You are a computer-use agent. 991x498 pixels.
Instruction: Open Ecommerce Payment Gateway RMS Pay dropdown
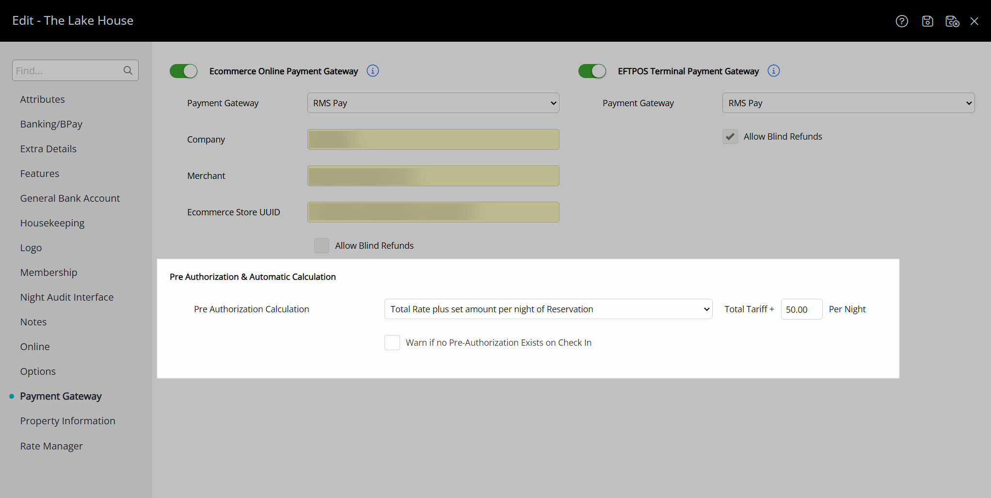433,103
